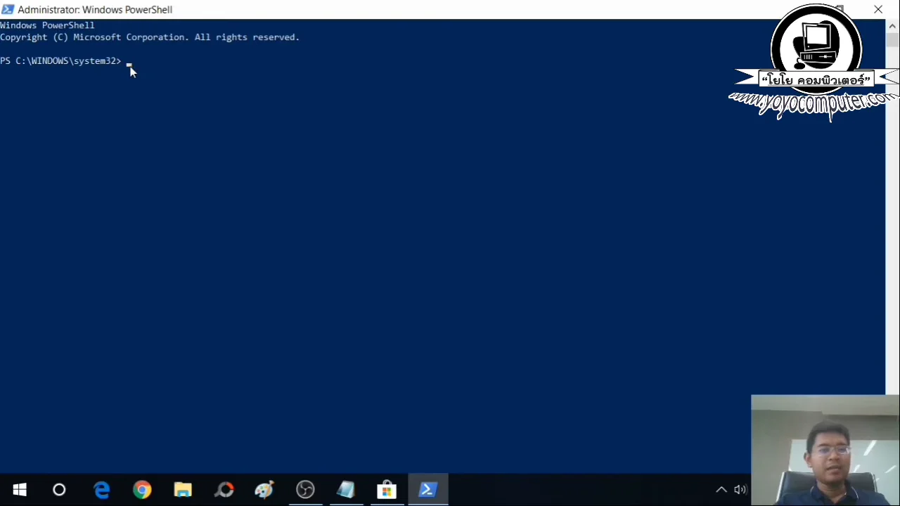The height and width of the screenshot is (506, 900).
Task: Click the restore window button
Action: [840, 9]
